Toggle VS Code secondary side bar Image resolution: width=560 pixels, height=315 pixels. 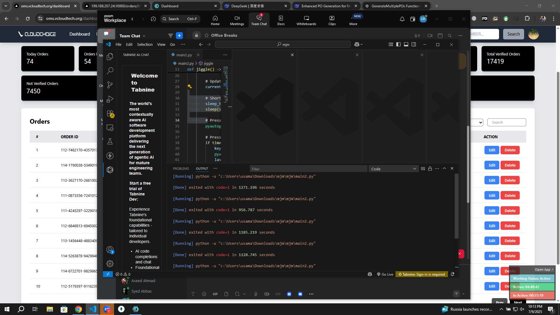(x=414, y=44)
